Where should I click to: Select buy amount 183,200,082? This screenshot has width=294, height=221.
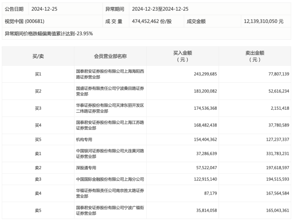tap(205, 91)
